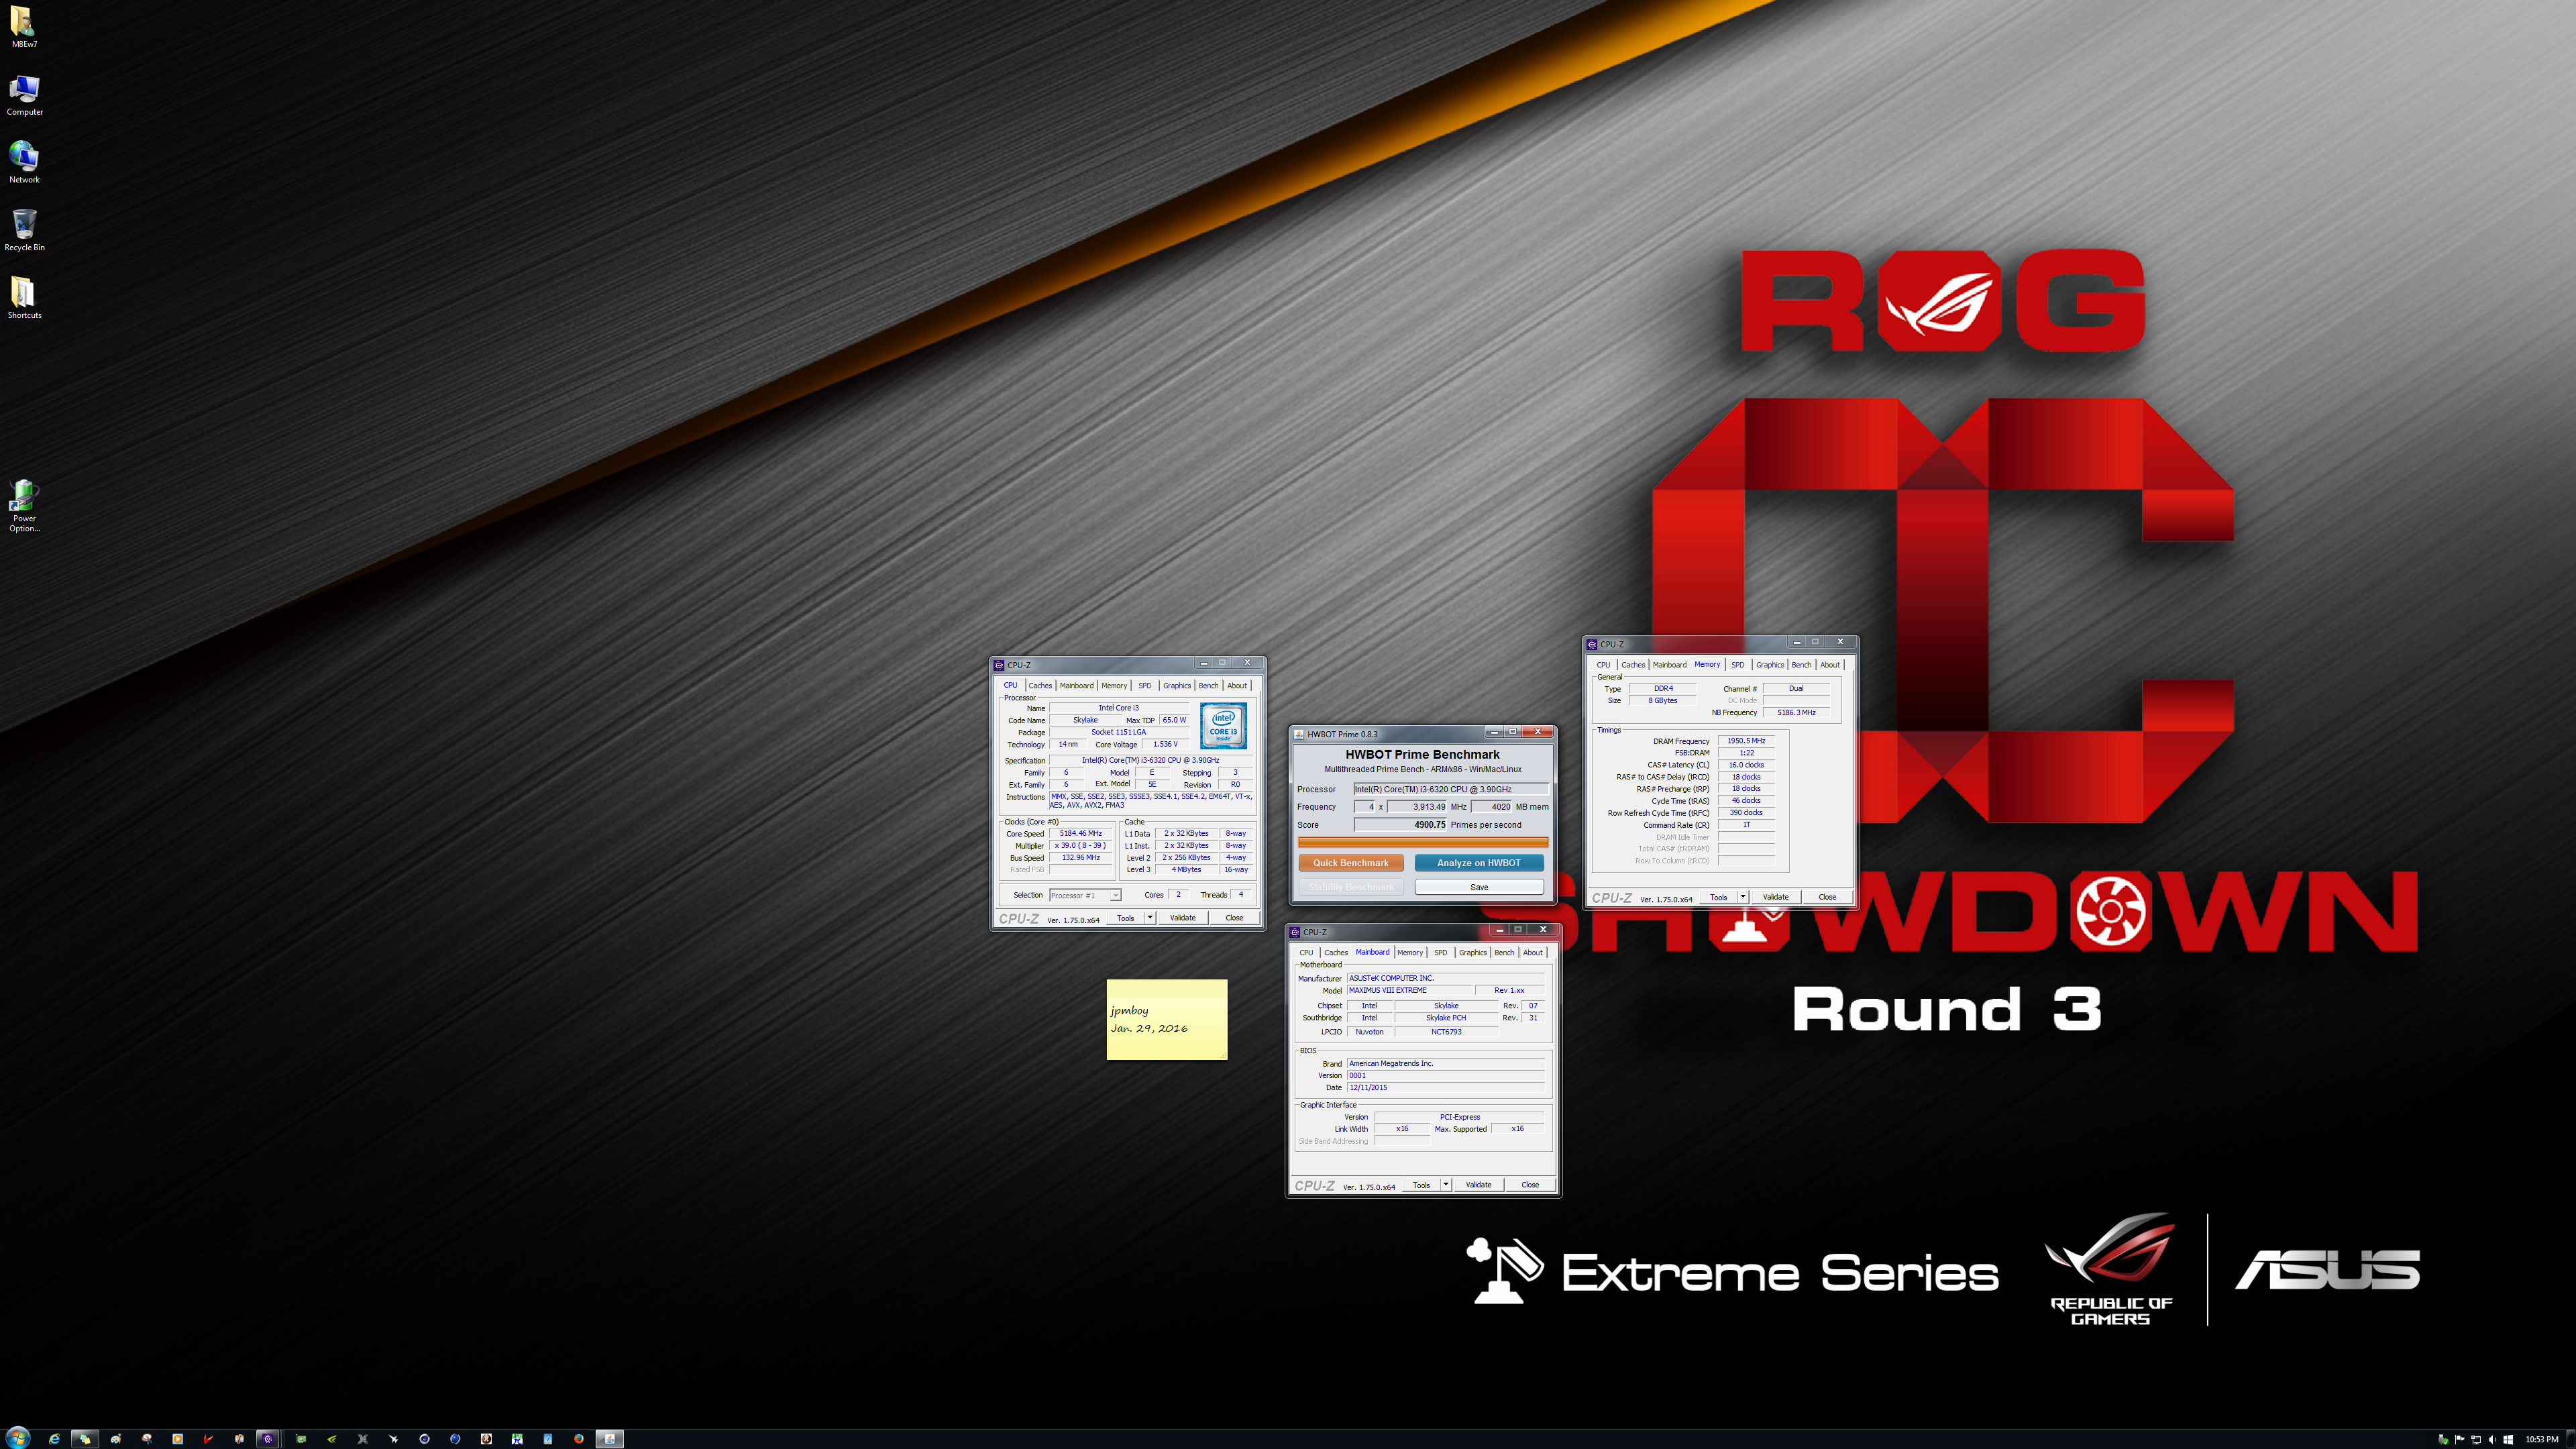Click DRAM Frequency value 1950.5 MHz
Screen dimensions: 2576x1449
click(1746, 741)
